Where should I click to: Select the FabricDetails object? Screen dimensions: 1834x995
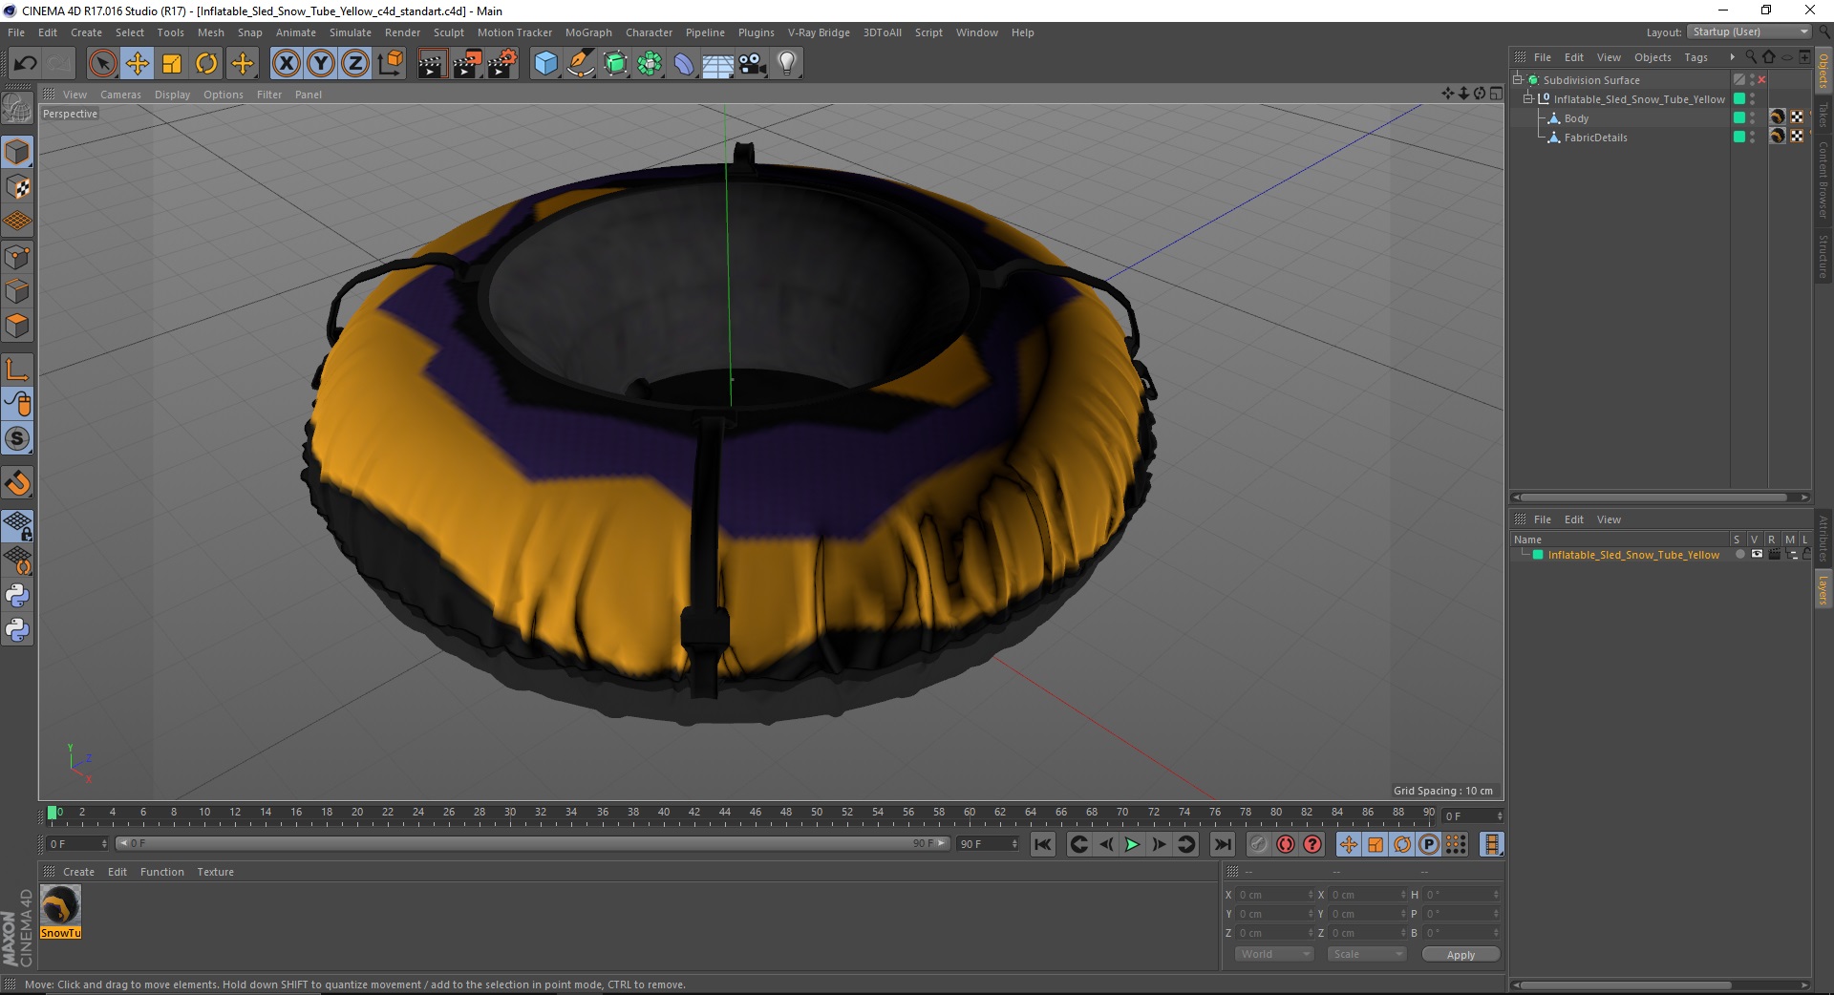(x=1595, y=138)
